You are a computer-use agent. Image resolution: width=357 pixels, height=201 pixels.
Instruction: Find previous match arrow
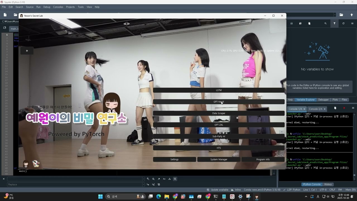point(148,179)
